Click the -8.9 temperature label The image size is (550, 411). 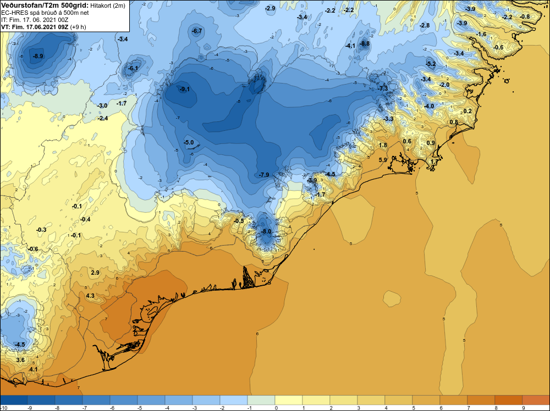click(38, 56)
